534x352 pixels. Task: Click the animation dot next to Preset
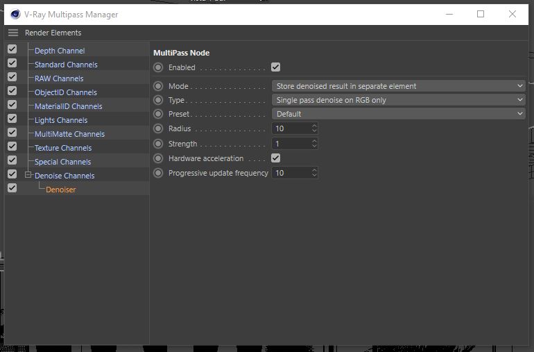(158, 114)
